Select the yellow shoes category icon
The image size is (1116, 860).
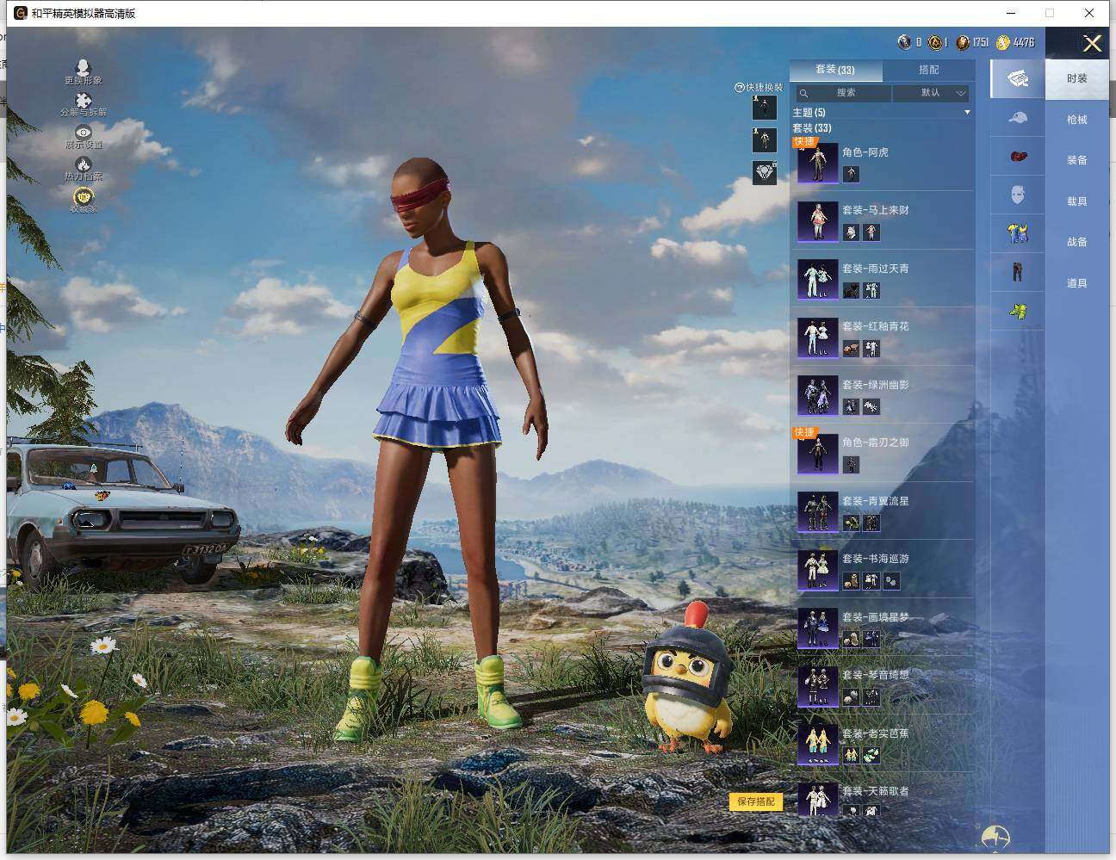[x=1017, y=312]
